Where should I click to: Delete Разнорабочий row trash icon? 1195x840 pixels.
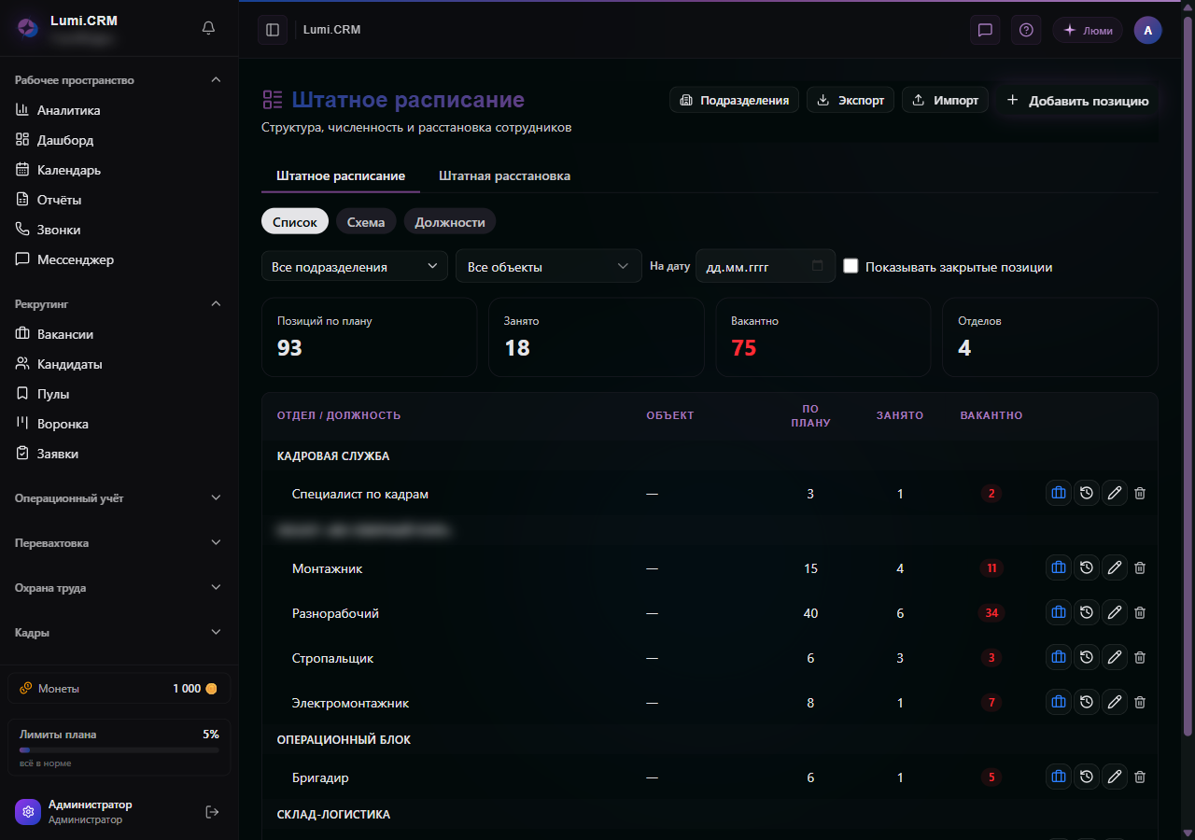[x=1140, y=612]
